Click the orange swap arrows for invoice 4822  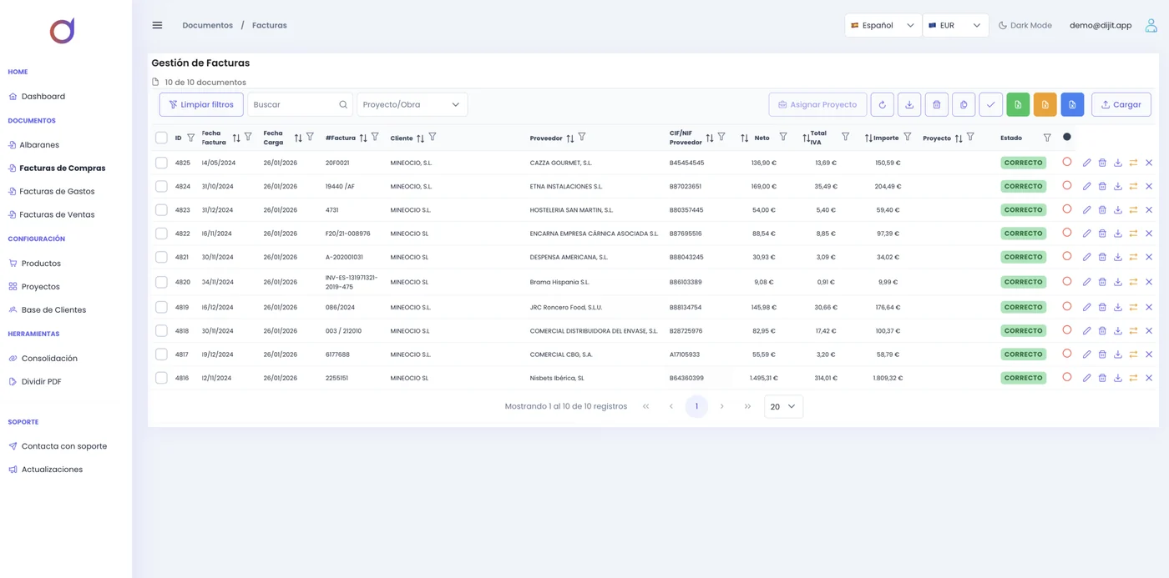(1133, 234)
